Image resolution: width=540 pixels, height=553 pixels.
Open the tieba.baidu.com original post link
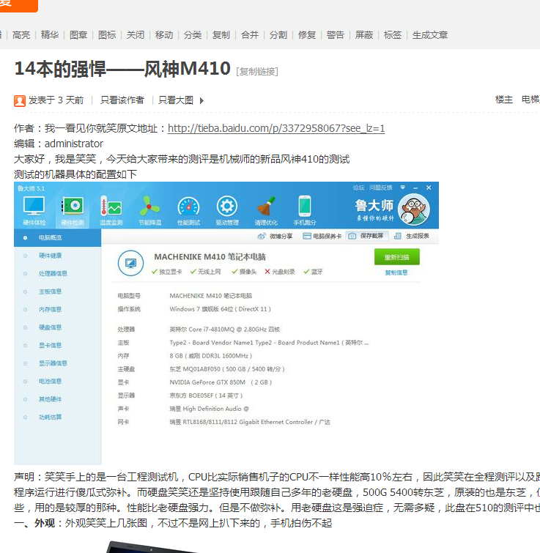click(276, 128)
